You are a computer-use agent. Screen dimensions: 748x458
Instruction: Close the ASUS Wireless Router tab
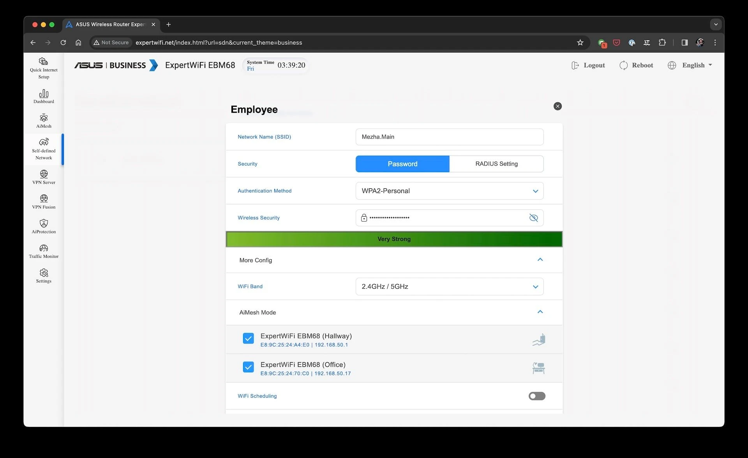coord(153,25)
